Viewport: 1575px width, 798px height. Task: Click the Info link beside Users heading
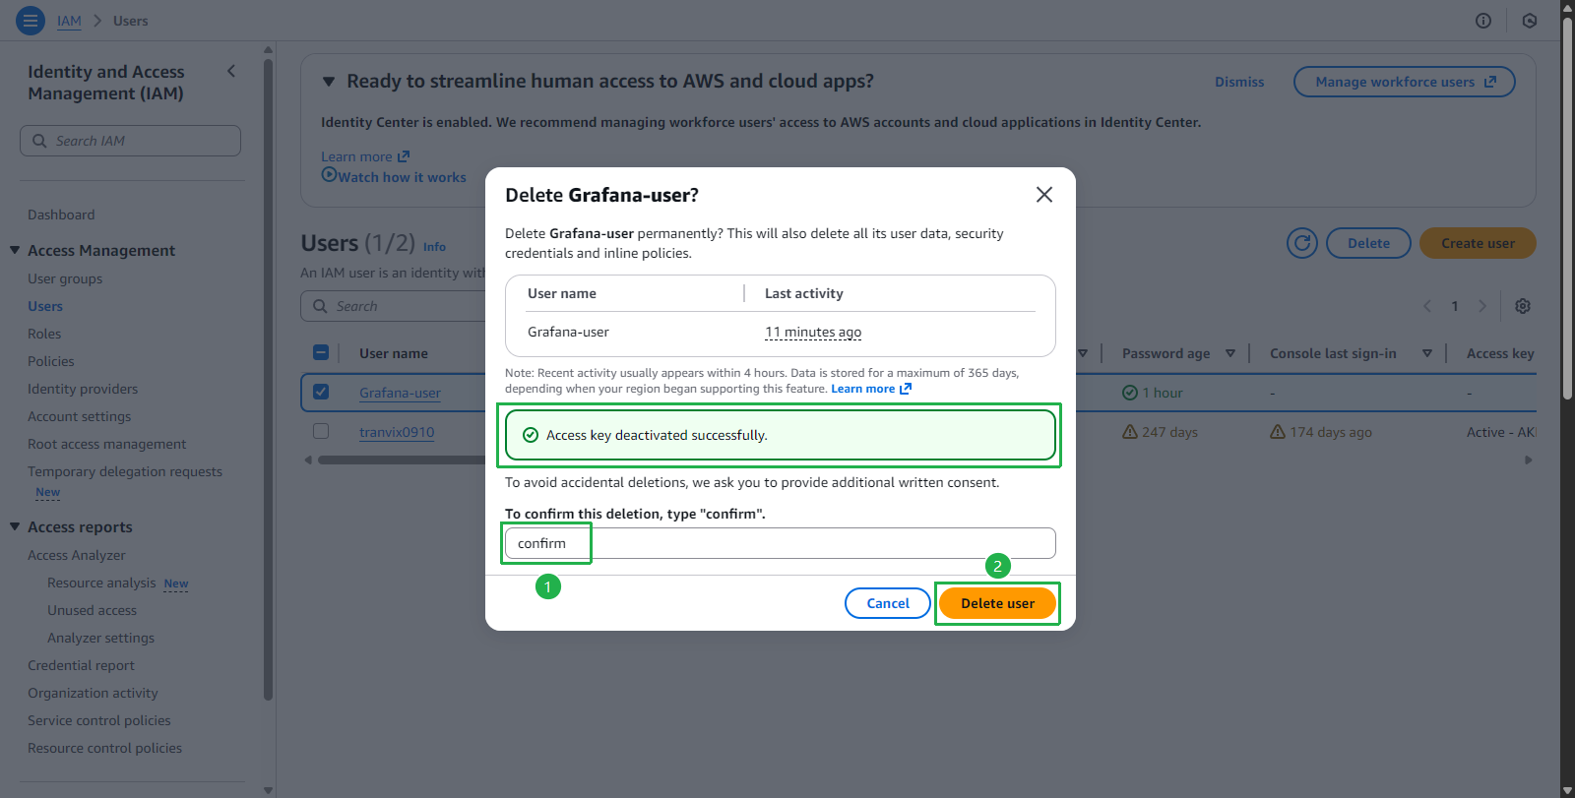434,247
